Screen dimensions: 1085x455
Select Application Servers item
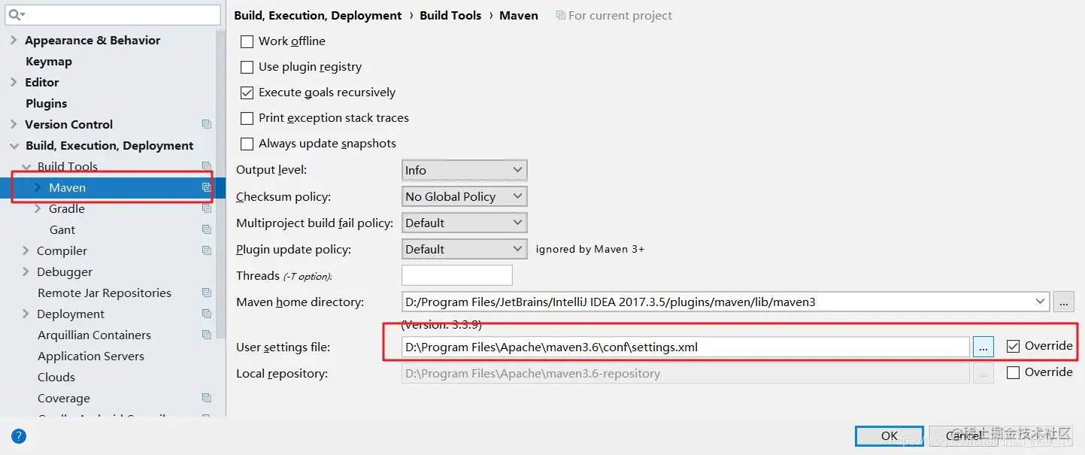click(91, 356)
